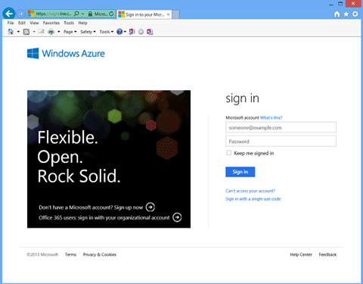Expand the address bar autocomplete dropdown arrow
Image resolution: width=363 pixels, height=284 pixels.
pyautogui.click(x=82, y=14)
